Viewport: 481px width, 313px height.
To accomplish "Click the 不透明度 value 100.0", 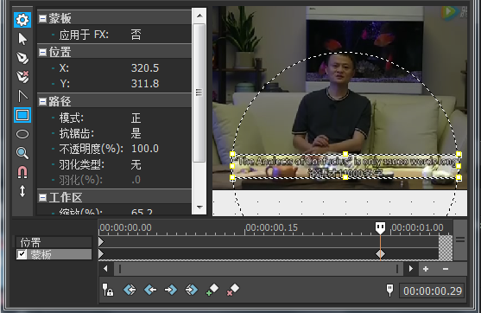I will tap(145, 149).
